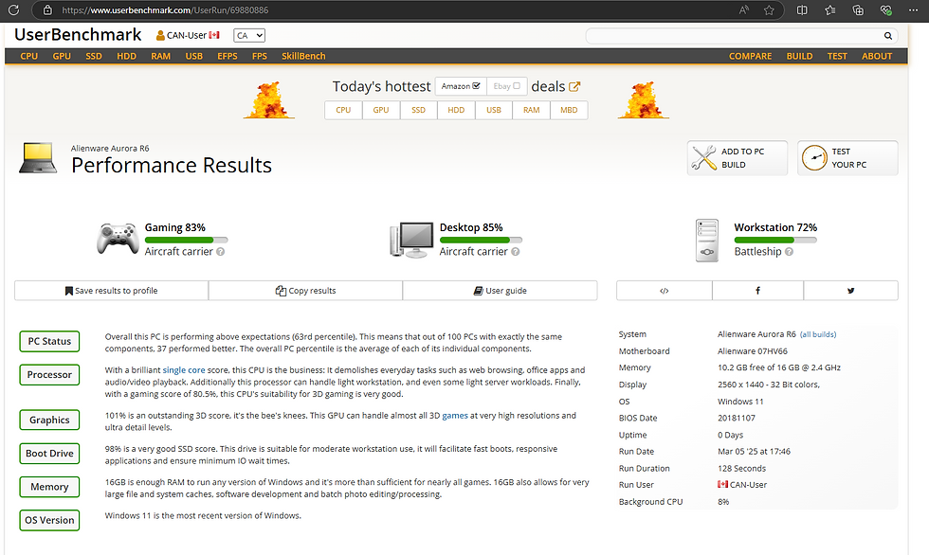Open the browser settings ellipsis menu
Viewport: 929px width, 555px height.
913,10
